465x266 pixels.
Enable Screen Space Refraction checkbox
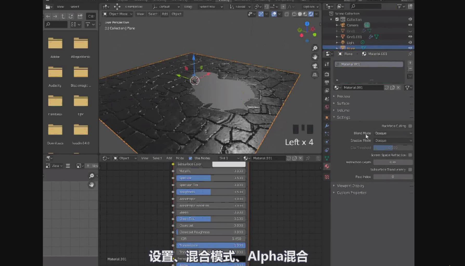coord(410,155)
